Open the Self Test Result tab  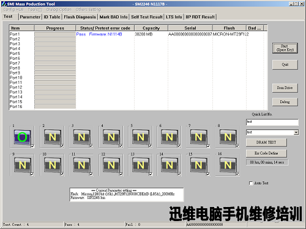(147, 17)
